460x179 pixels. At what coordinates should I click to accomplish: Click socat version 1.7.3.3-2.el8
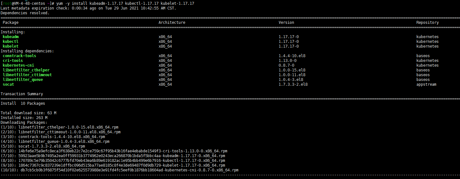pos(293,84)
